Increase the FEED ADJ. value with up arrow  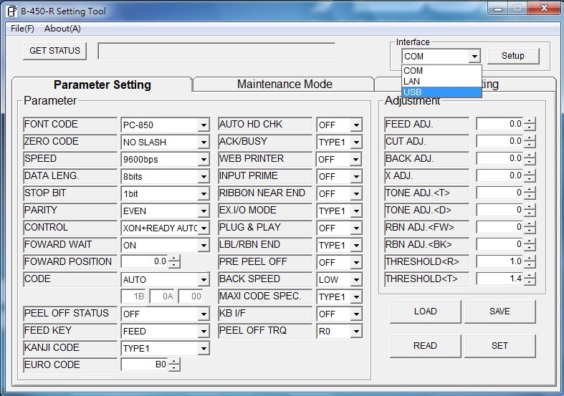click(x=530, y=121)
